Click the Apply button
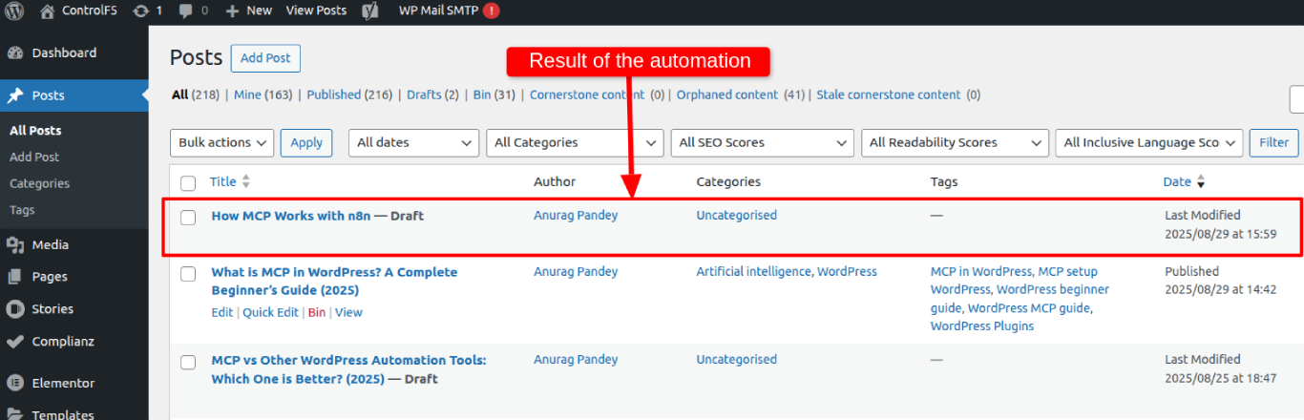 306,142
